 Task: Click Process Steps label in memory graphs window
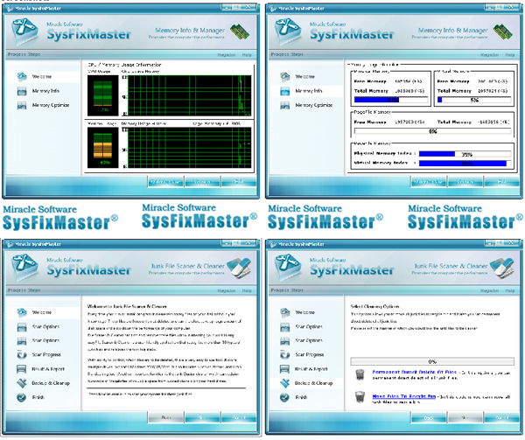(24, 54)
